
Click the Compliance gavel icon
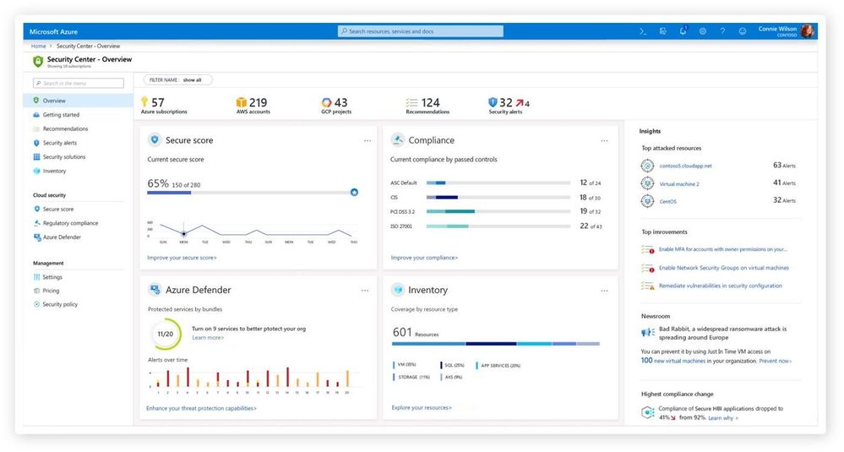[398, 140]
